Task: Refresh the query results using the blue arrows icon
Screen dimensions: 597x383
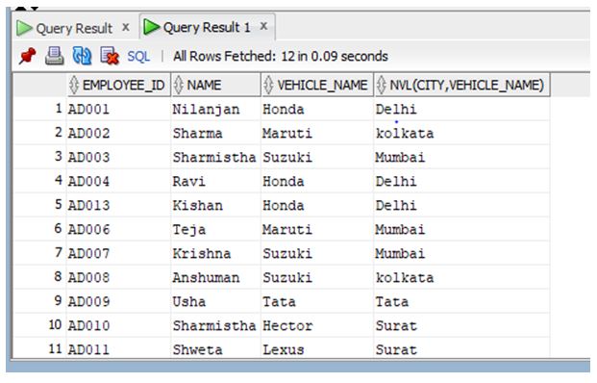Action: tap(82, 56)
